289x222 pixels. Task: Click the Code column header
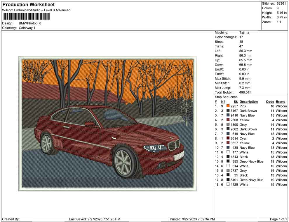[x=270, y=101]
